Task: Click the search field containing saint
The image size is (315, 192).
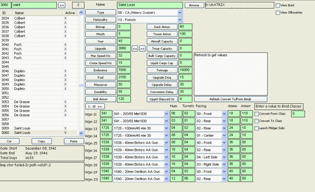Action: 34,5
